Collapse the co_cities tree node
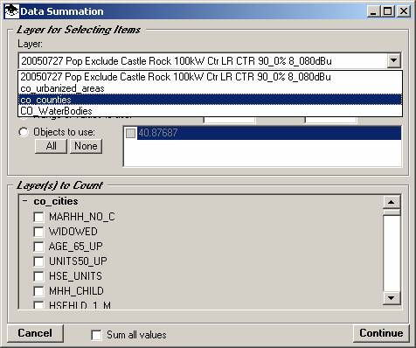 [25, 201]
